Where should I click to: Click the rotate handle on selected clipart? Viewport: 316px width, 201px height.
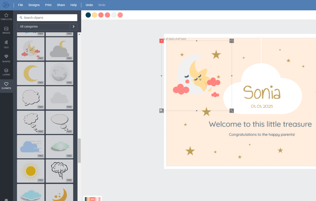pyautogui.click(x=232, y=41)
